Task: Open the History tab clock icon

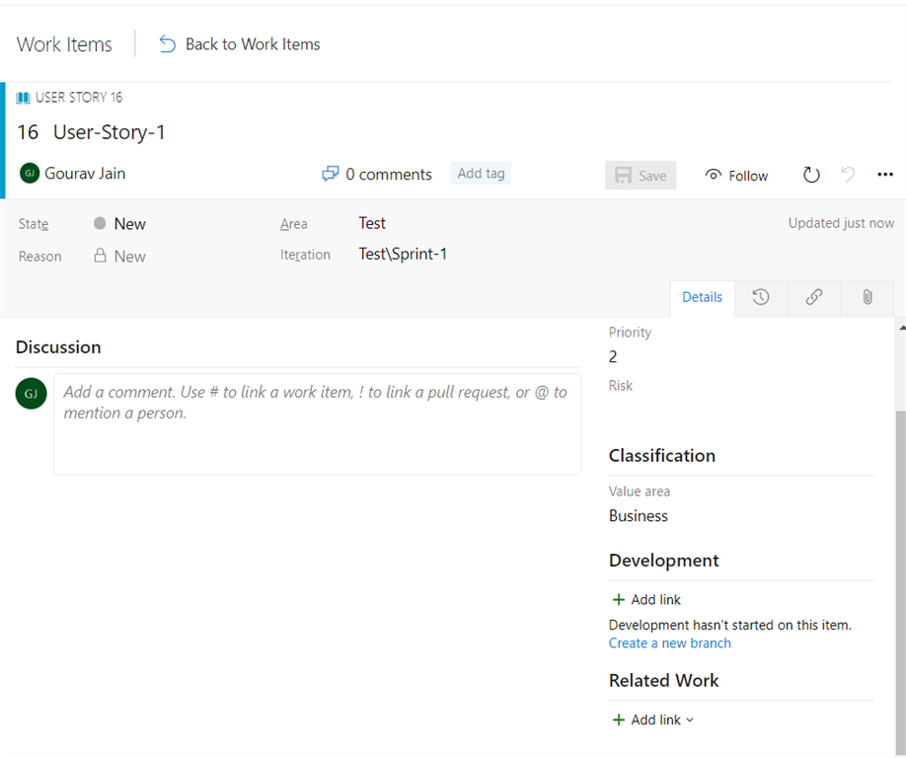Action: 760,297
